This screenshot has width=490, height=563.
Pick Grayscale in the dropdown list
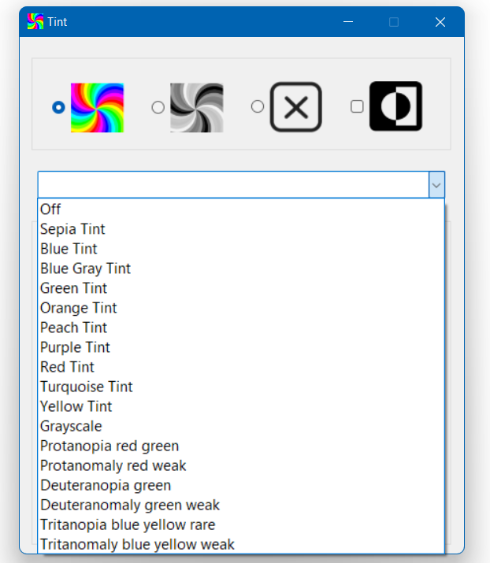(x=71, y=426)
